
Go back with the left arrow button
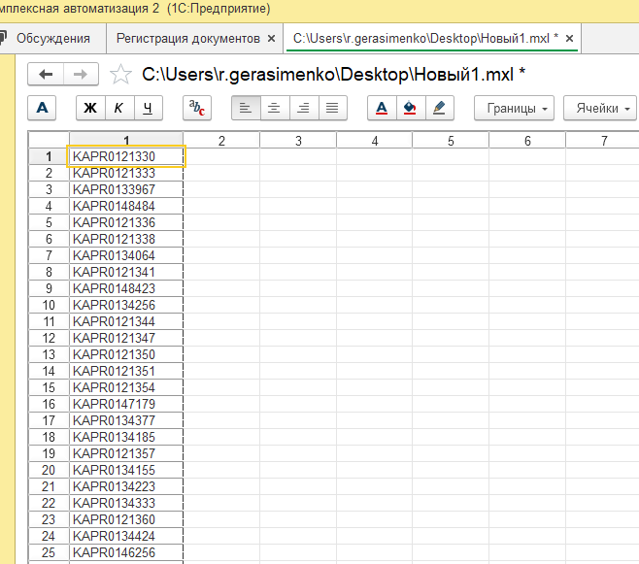coord(46,74)
